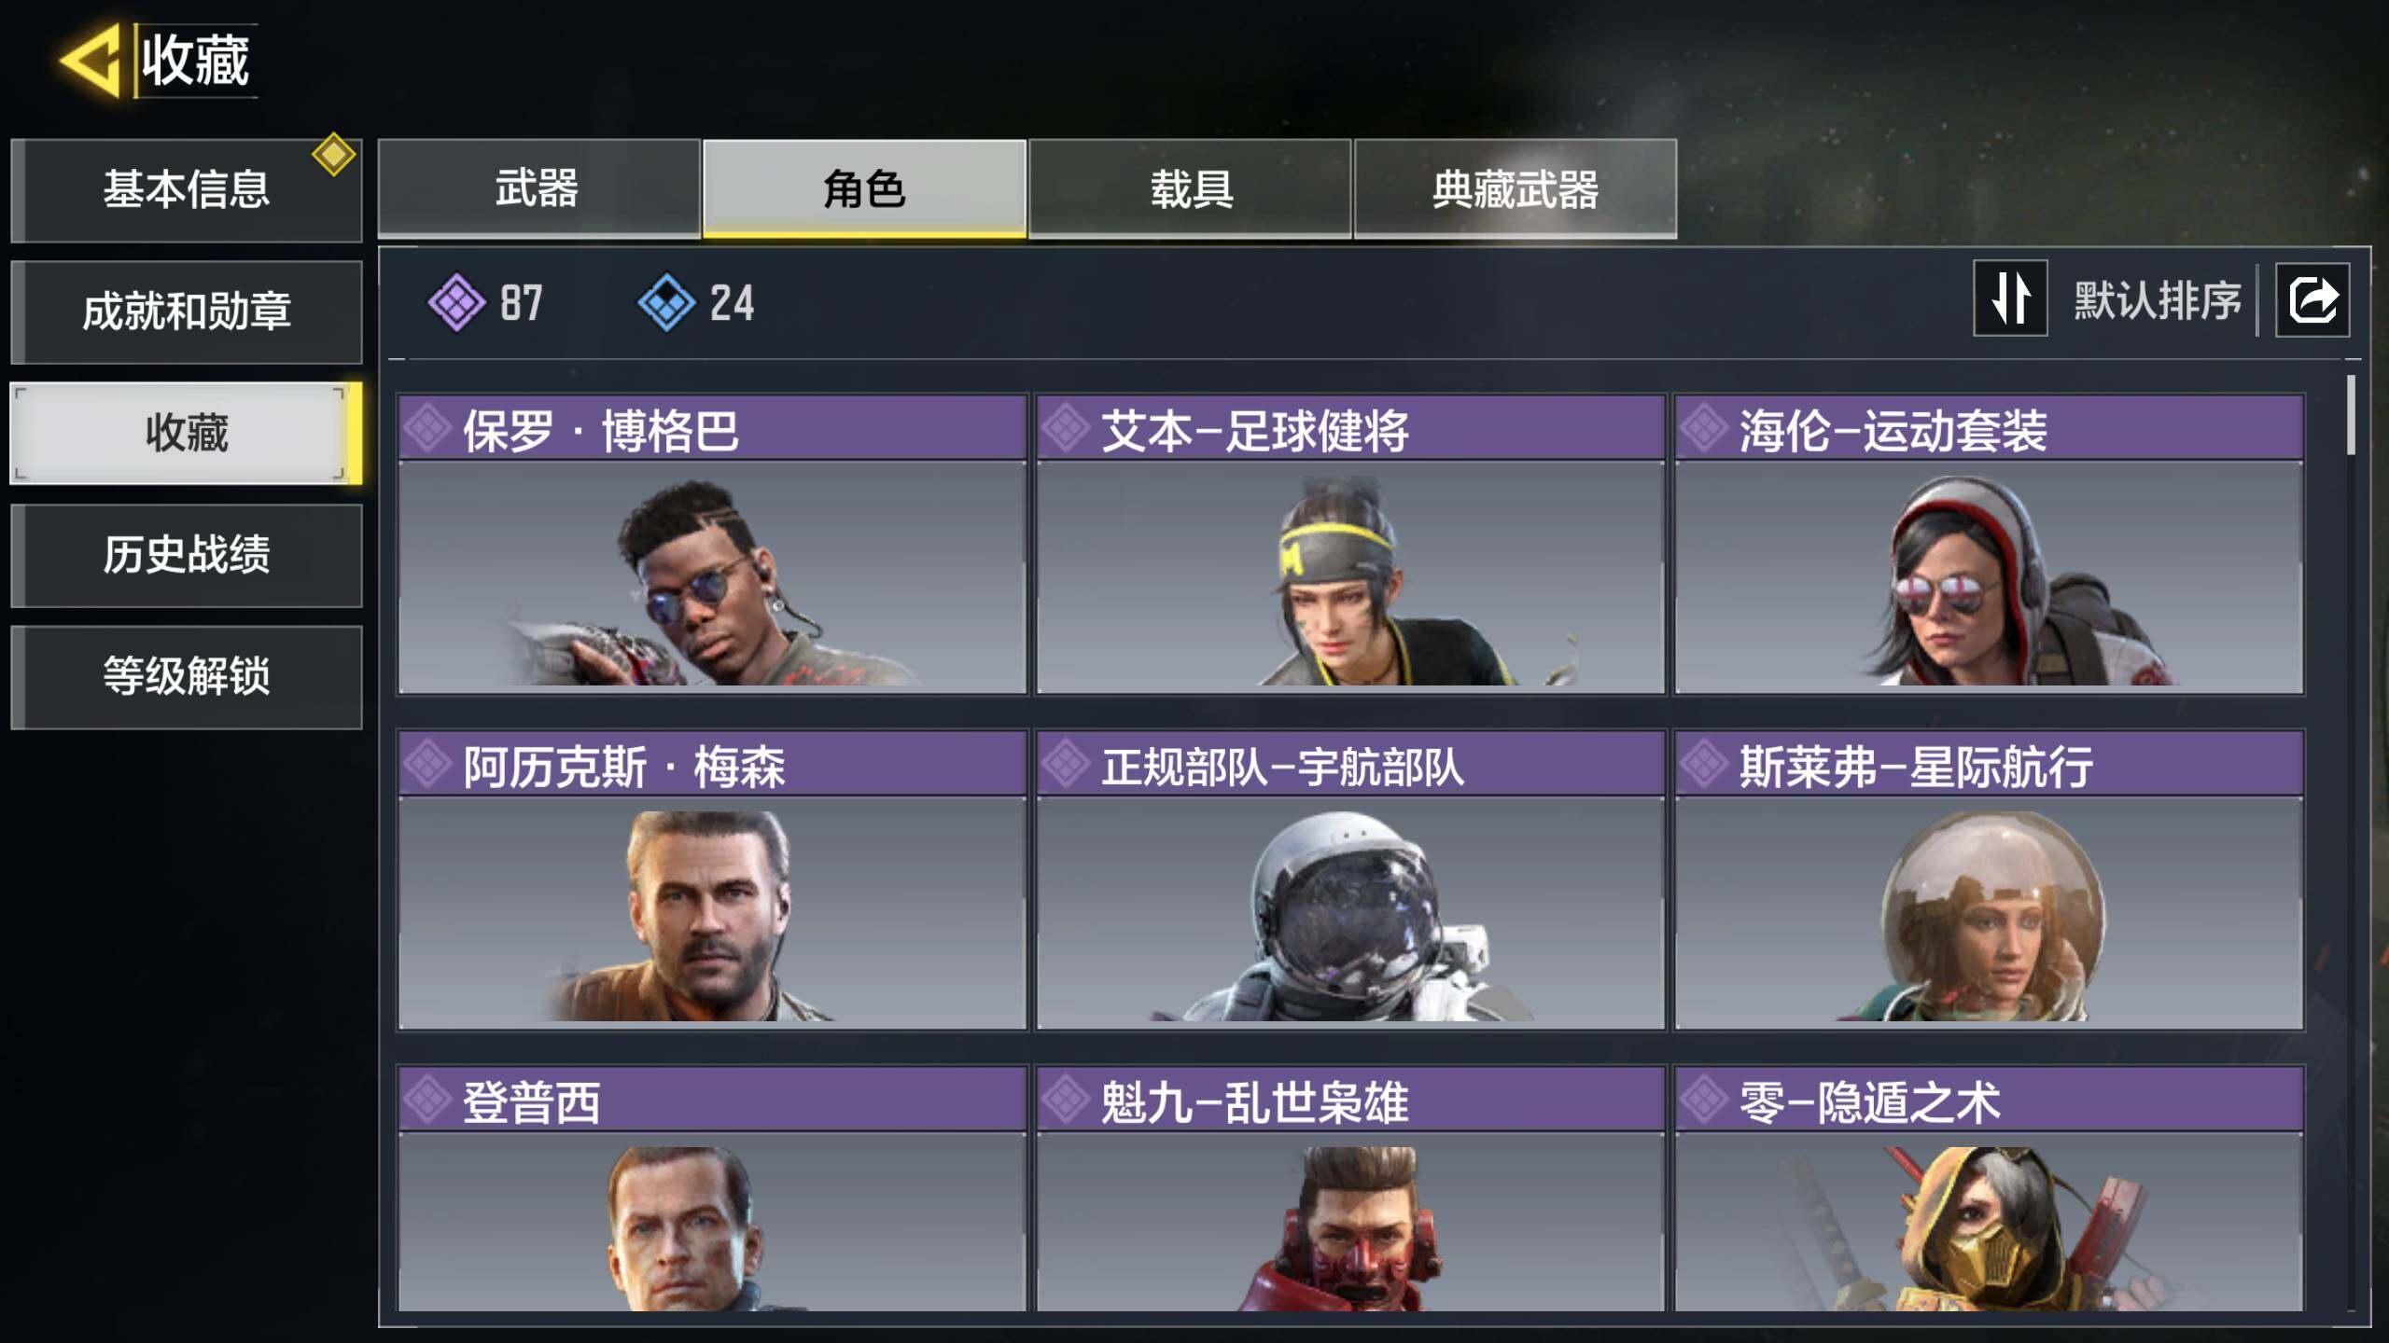The width and height of the screenshot is (2389, 1343).
Task: Open the 基本信息 sidebar section
Action: click(x=187, y=190)
